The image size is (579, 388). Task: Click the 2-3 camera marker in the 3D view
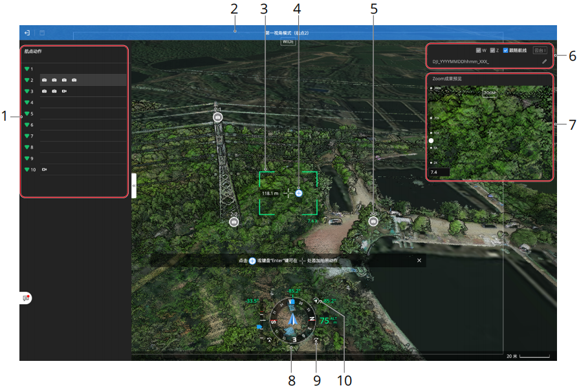(373, 221)
